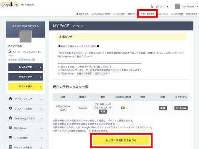Click the 現在の予約レッスン一覧 heading
Image resolution: width=199 pixels, height=149 pixels.
pyautogui.click(x=70, y=87)
